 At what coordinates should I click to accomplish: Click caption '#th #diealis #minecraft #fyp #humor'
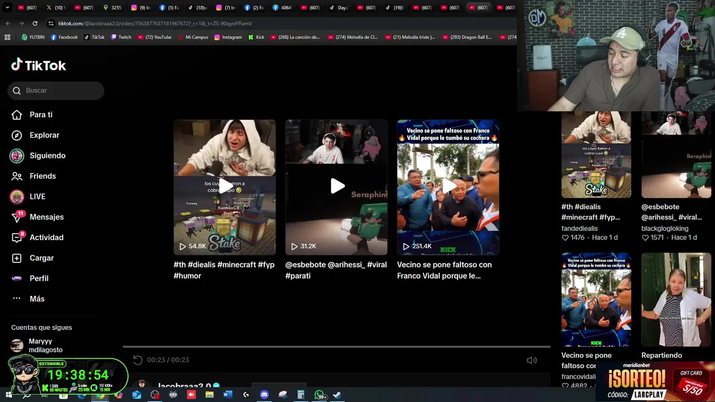tap(224, 270)
